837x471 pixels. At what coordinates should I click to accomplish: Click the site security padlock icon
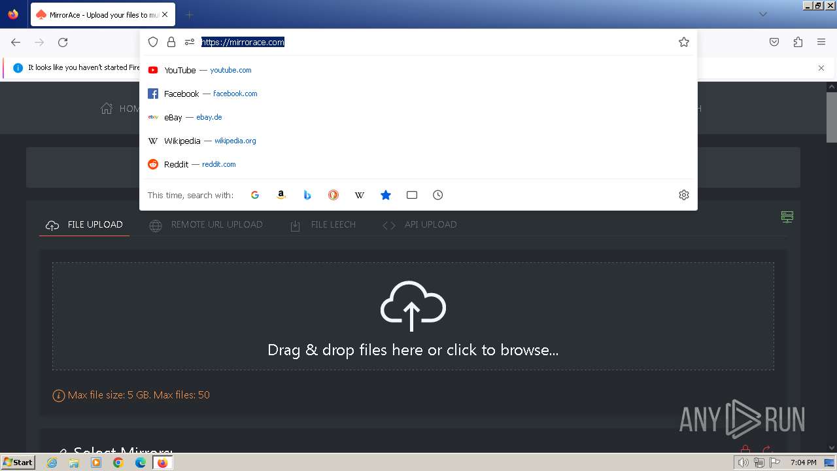[x=171, y=42]
